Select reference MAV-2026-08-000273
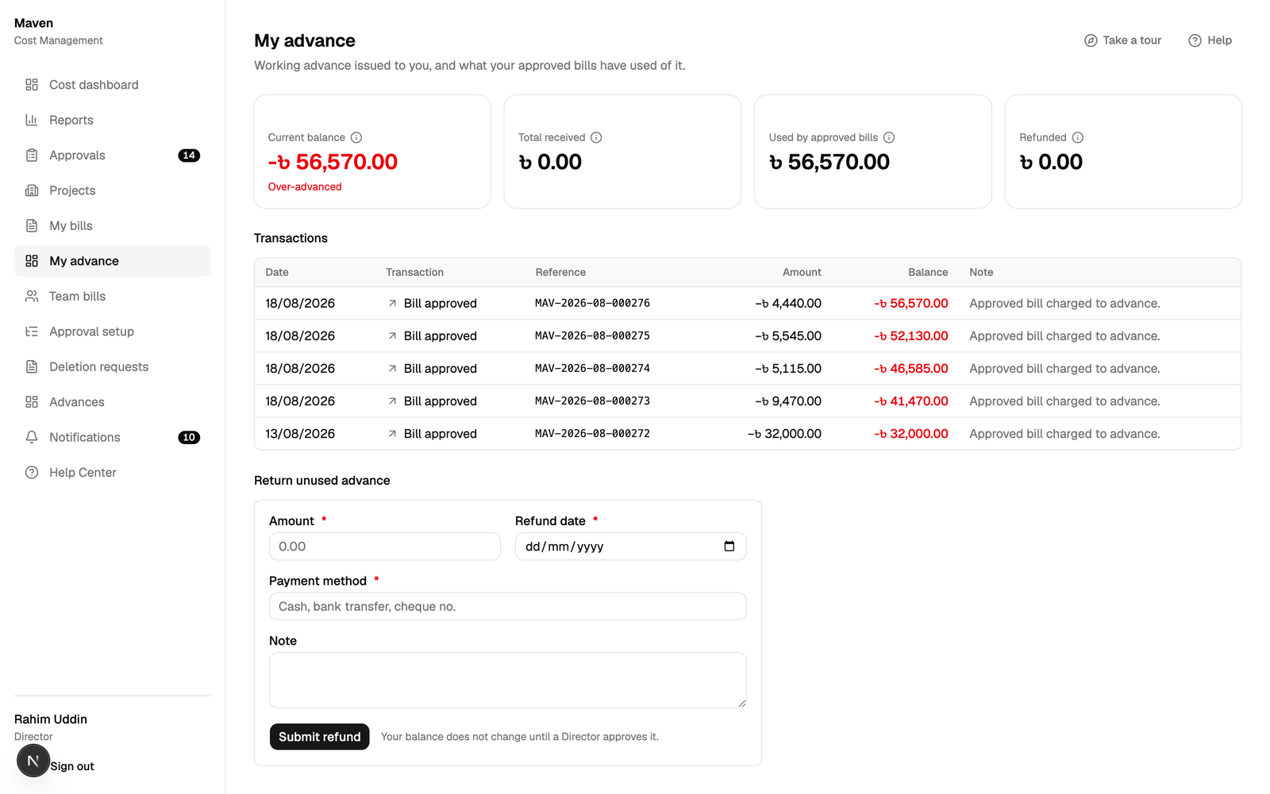 click(x=592, y=401)
